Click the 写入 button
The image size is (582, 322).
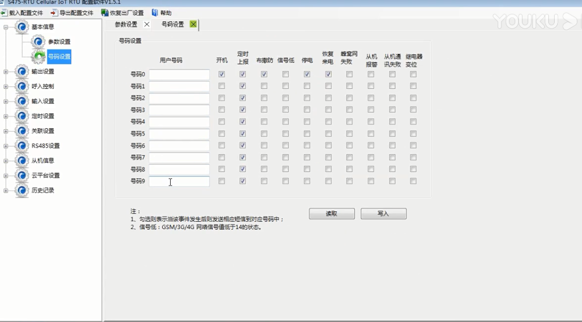[383, 214]
